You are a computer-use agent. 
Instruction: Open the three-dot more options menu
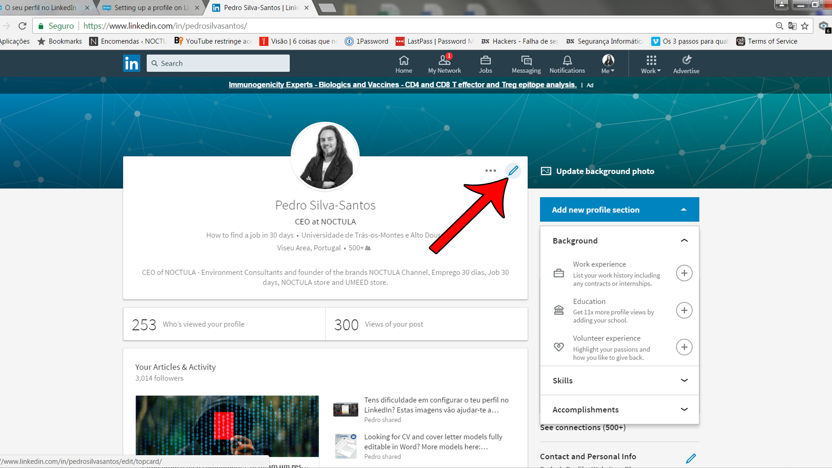pos(491,171)
